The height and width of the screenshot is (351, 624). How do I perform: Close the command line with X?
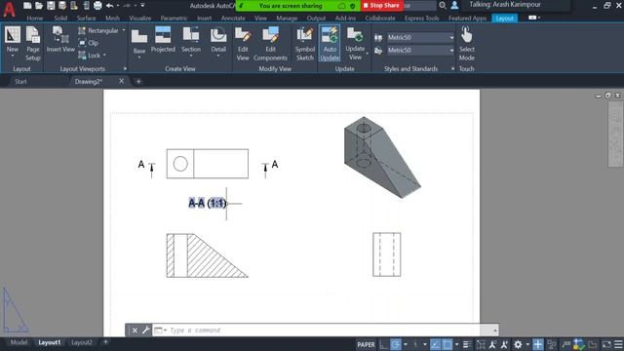tap(135, 331)
